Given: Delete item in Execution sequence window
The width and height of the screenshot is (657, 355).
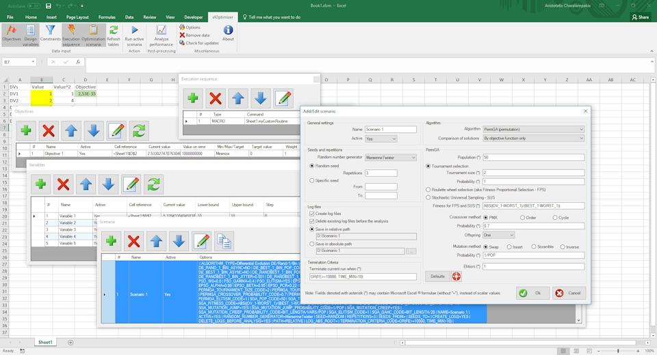Looking at the screenshot, I should (x=216, y=98).
